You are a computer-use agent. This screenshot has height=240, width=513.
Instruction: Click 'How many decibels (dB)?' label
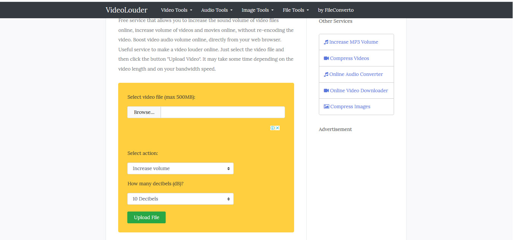(x=155, y=184)
